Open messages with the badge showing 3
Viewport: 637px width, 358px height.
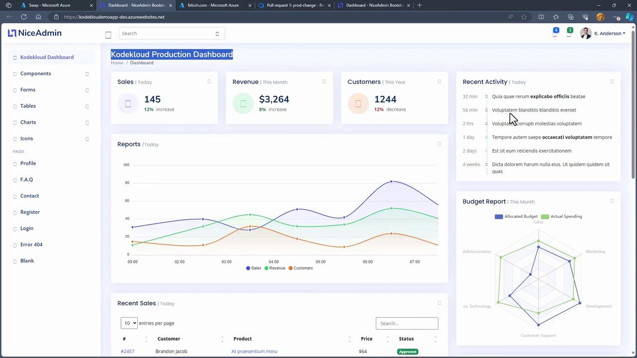(x=569, y=34)
